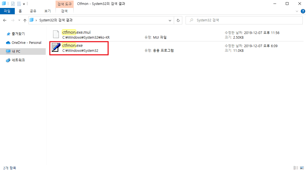Screen dimensions: 306x171
Task: Go back with the back arrow
Action: coord(5,20)
